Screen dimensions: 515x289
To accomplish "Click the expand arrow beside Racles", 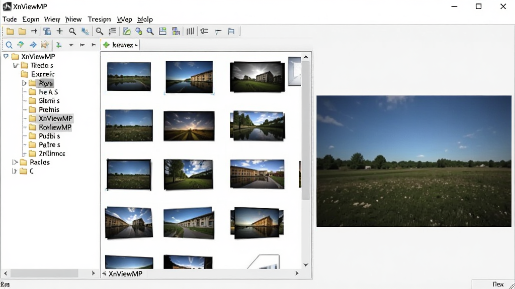I will click(15, 162).
